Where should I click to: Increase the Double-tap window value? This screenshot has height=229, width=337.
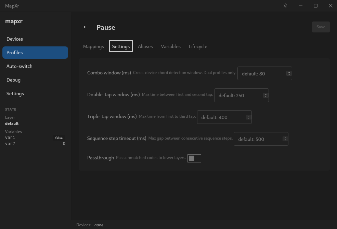tap(265, 94)
